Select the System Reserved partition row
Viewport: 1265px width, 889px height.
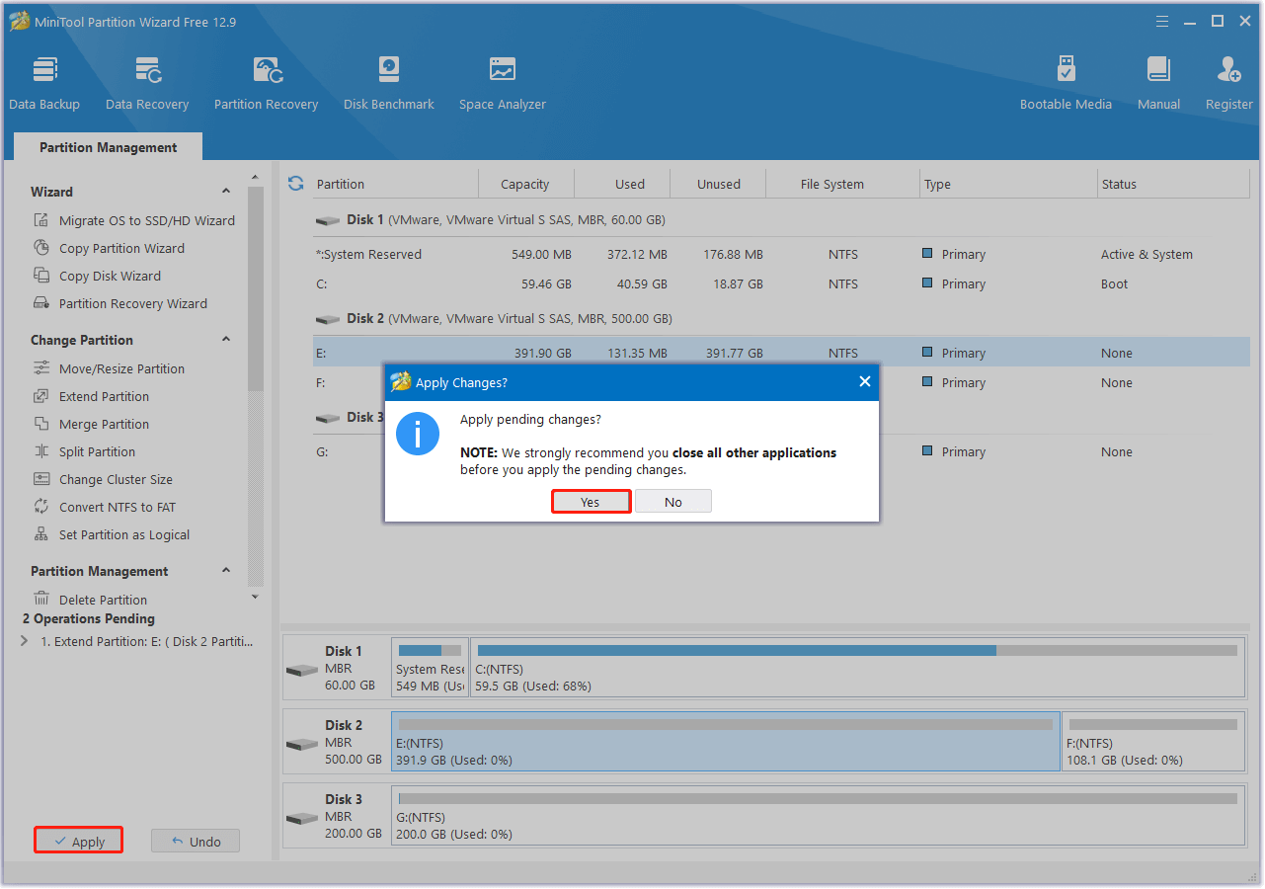pyautogui.click(x=781, y=254)
